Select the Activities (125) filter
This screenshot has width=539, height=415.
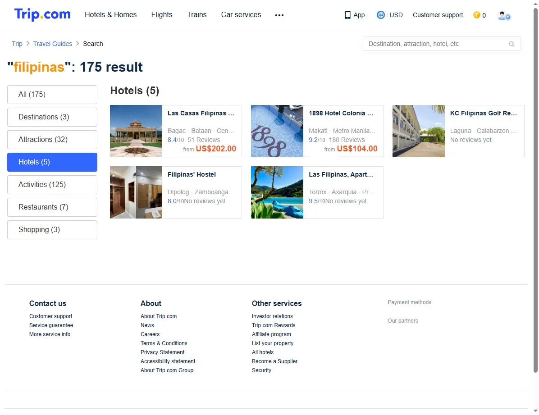point(52,185)
